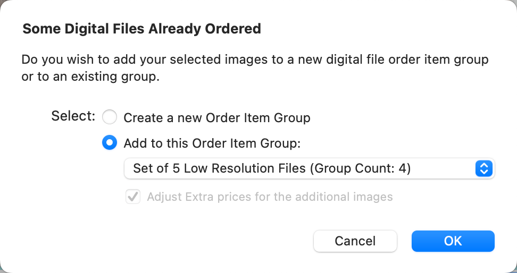Screen dimensions: 517x273
Task: Click the 'Add to this Order Item Group:' label
Action: click(212, 143)
